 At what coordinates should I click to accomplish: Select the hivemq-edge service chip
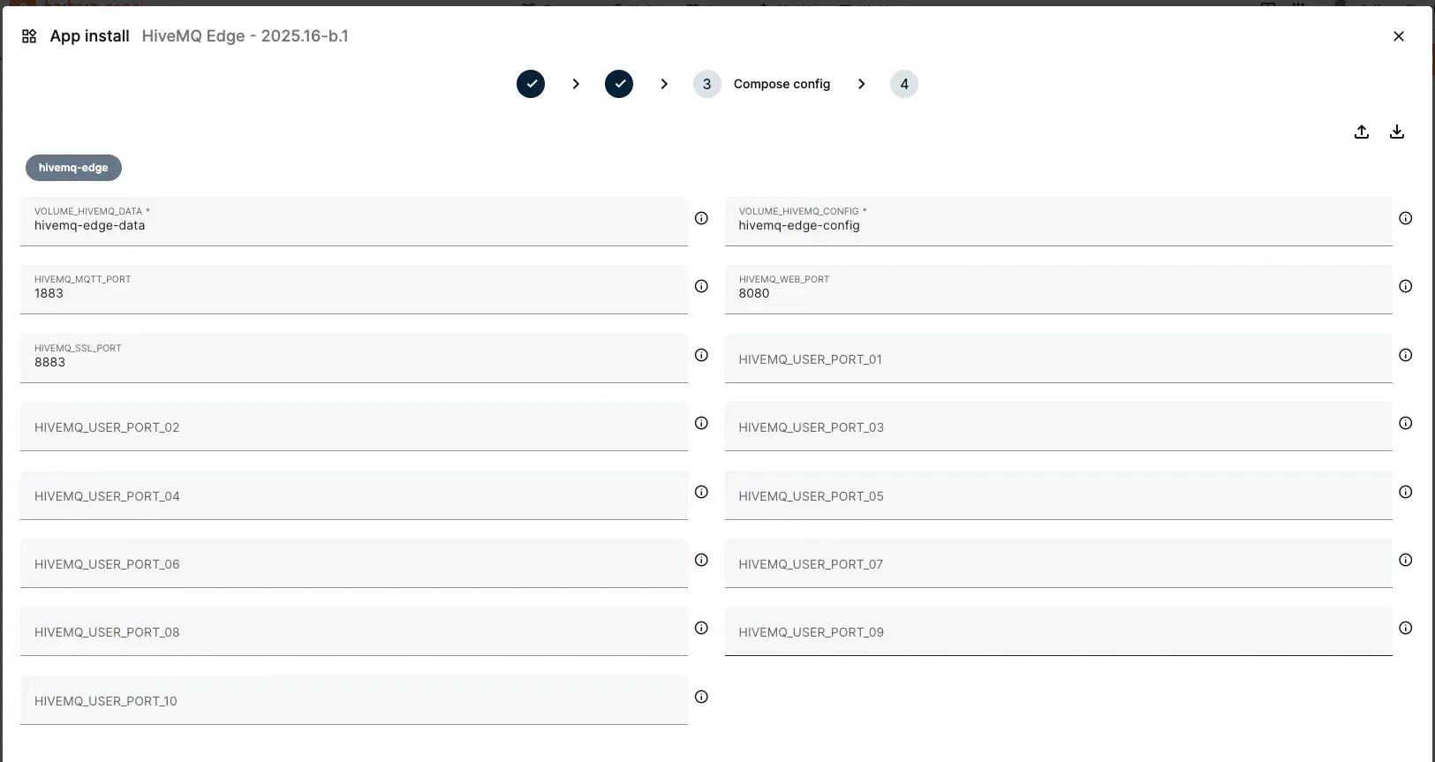click(x=73, y=168)
